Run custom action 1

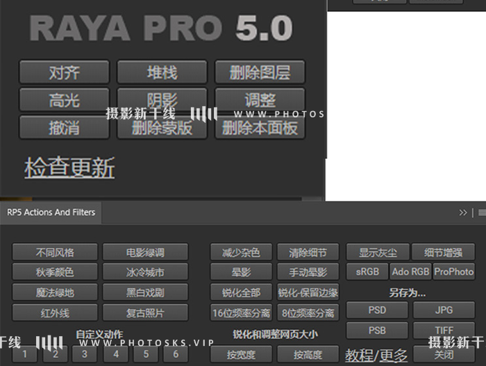pyautogui.click(x=25, y=354)
